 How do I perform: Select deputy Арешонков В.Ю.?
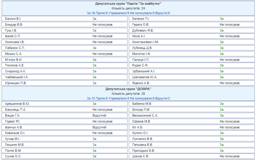[x=18, y=104]
